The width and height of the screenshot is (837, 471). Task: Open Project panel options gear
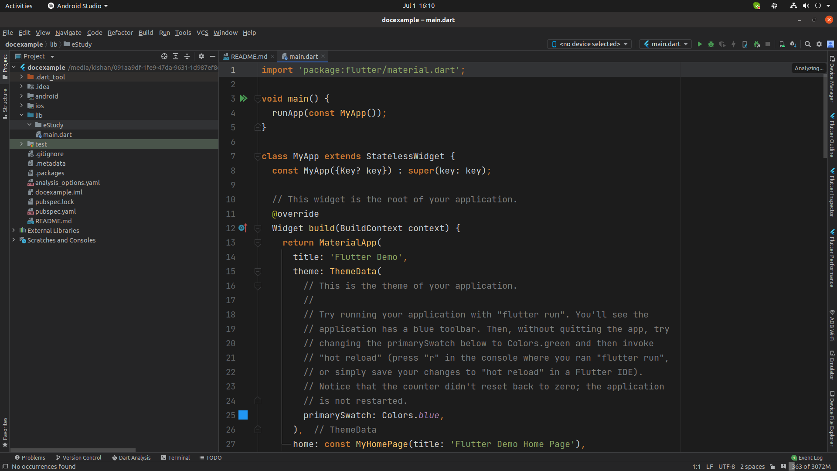pyautogui.click(x=201, y=56)
